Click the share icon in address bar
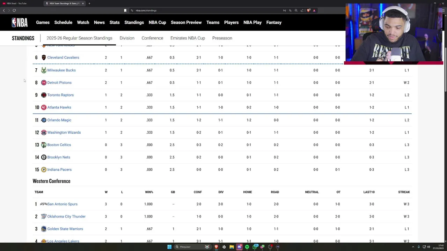 (x=302, y=10)
